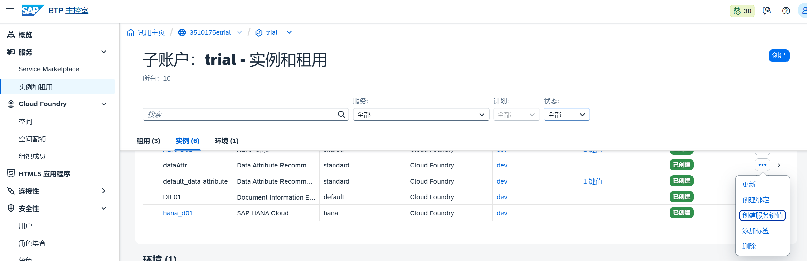Collapse the 安全性 sidebar section

click(x=104, y=208)
